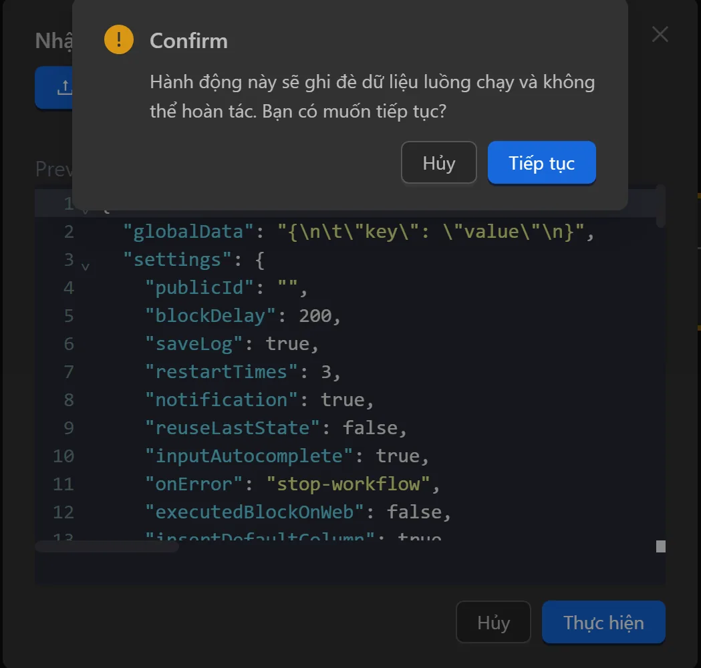Collapse the "settings" object on line 3

[85, 265]
